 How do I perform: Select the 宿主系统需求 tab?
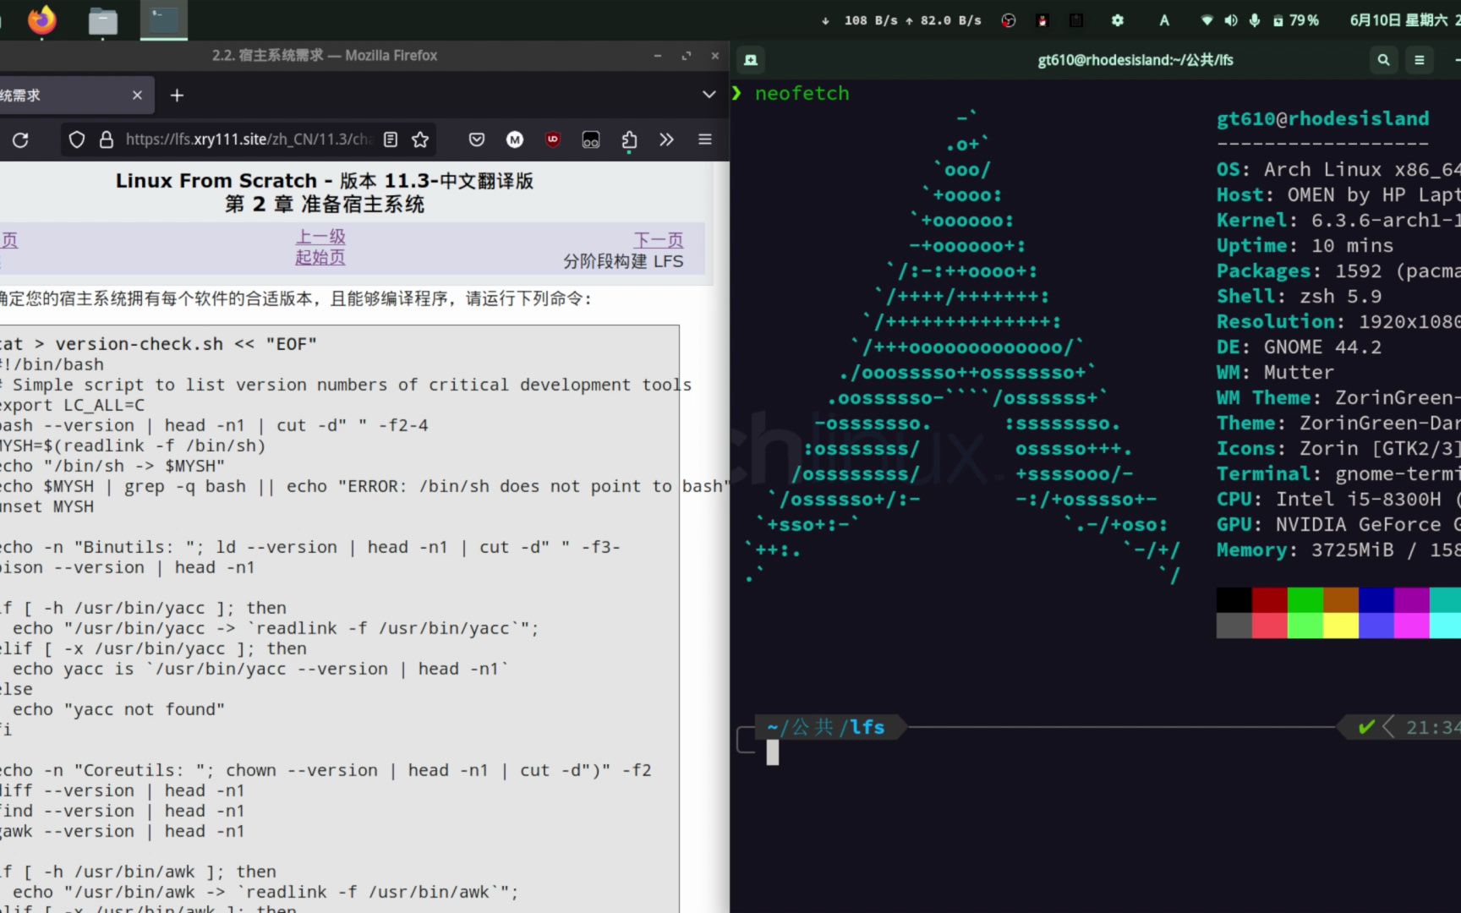click(x=62, y=96)
